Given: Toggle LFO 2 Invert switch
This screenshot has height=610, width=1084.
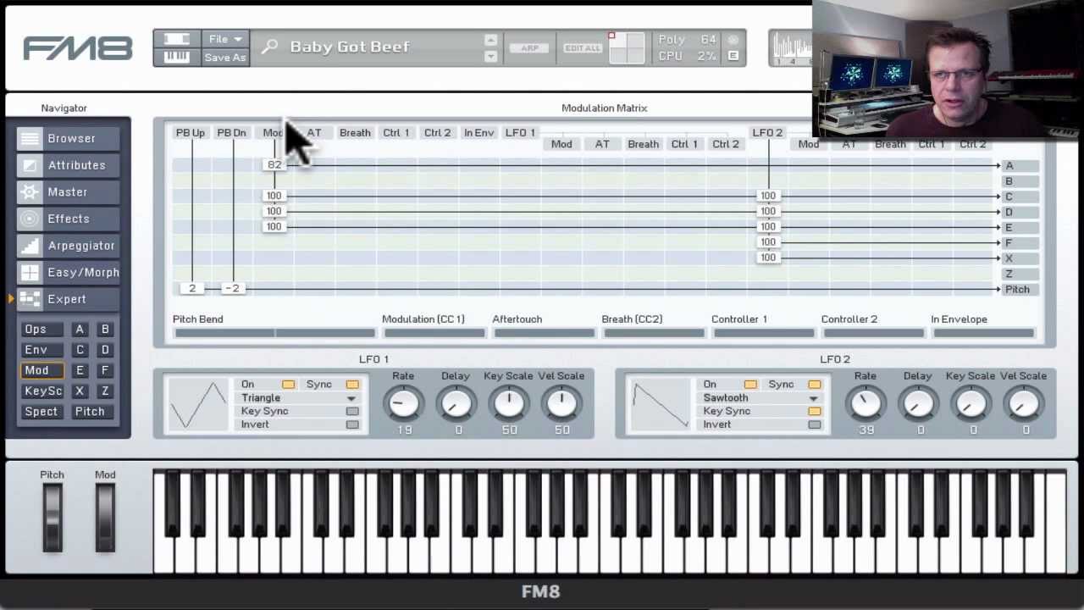Looking at the screenshot, I should (x=815, y=424).
